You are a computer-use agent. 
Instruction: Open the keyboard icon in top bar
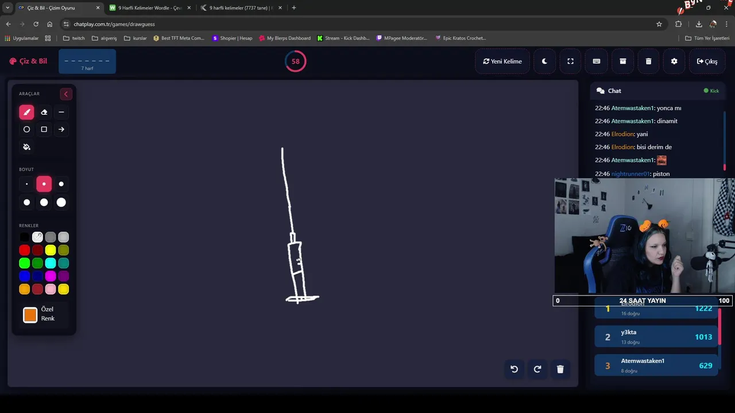coord(597,61)
